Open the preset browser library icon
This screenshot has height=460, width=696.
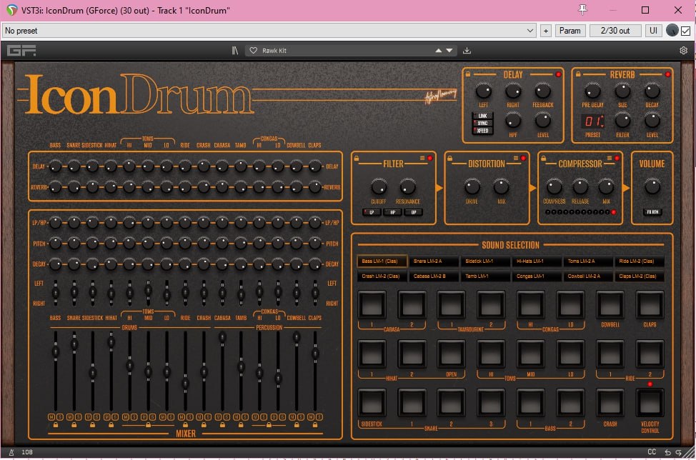click(x=235, y=51)
